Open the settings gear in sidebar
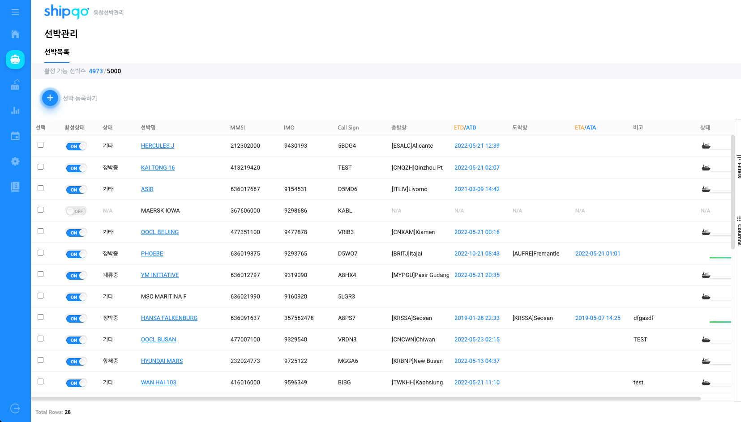This screenshot has width=741, height=422. pos(15,161)
